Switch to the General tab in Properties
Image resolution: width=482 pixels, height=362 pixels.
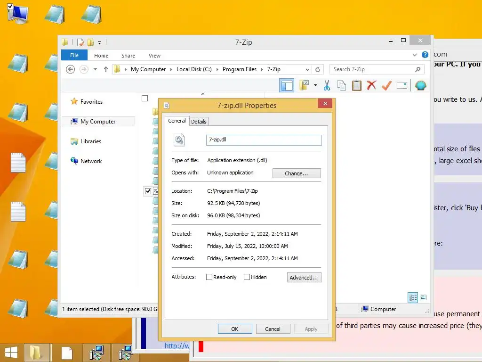tap(177, 121)
